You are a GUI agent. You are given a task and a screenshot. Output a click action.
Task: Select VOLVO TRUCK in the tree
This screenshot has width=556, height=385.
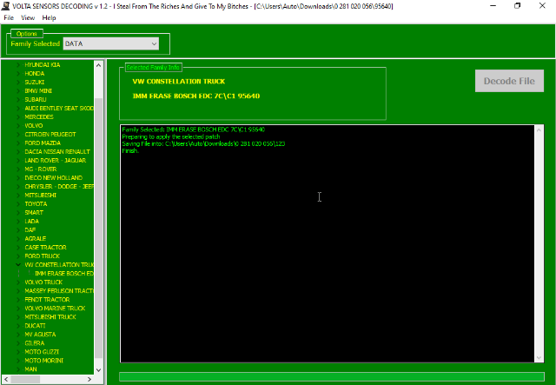pyautogui.click(x=43, y=282)
